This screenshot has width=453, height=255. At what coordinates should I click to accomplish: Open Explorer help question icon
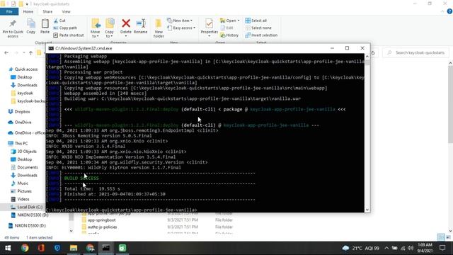point(449,11)
